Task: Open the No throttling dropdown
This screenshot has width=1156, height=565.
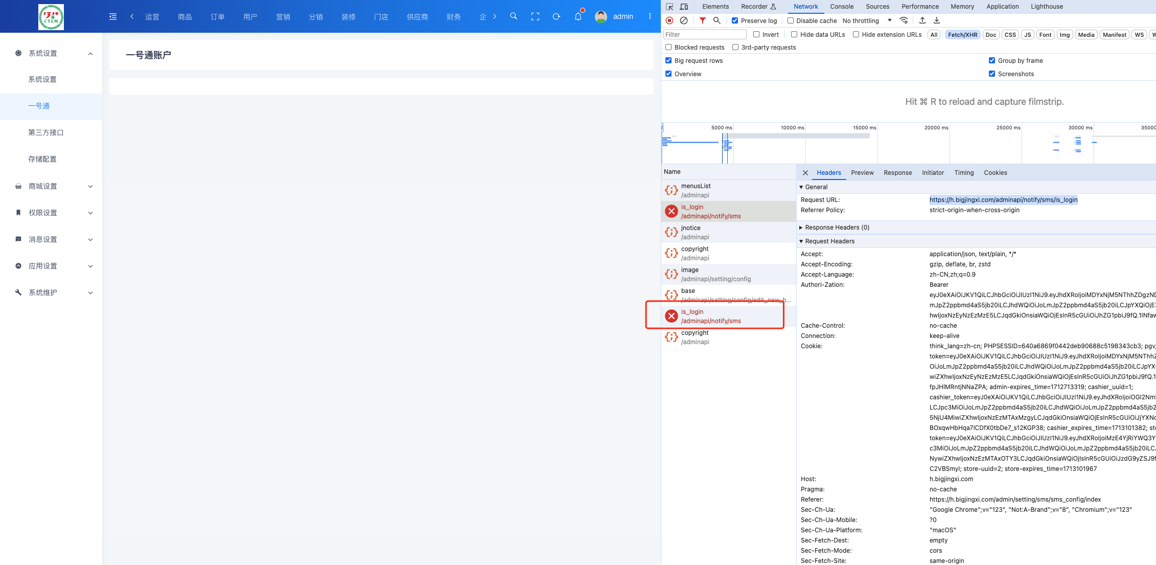Action: click(867, 20)
